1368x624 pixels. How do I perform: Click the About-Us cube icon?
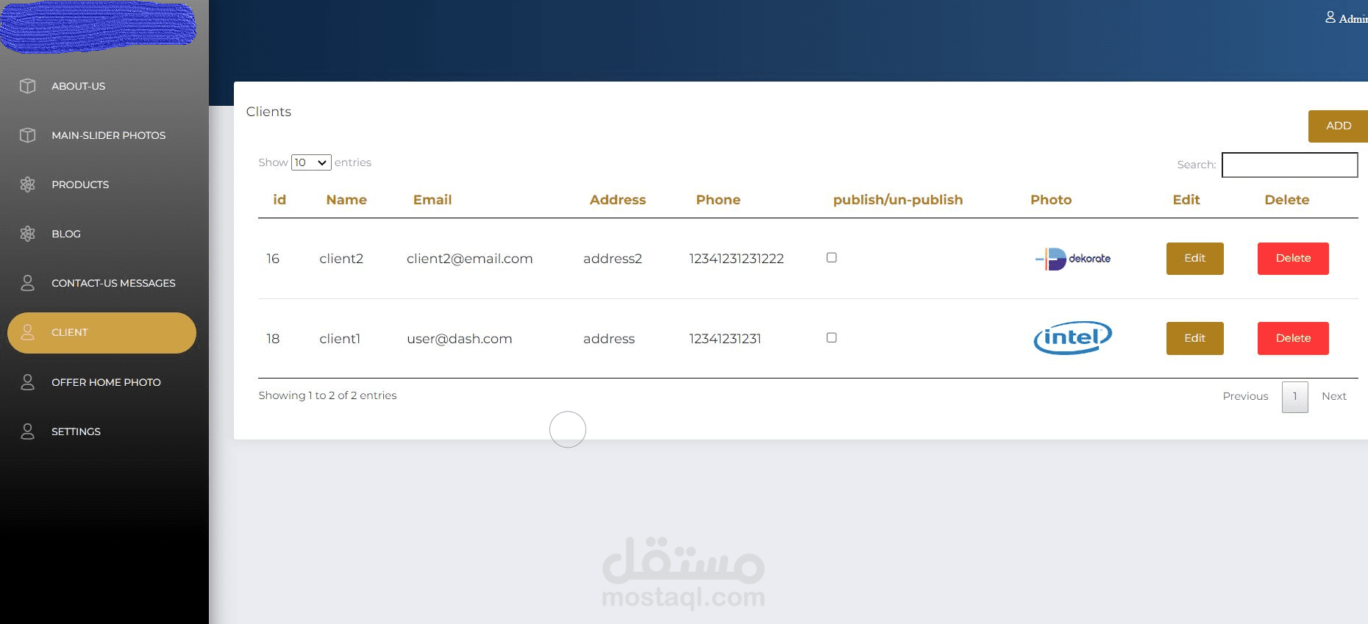click(x=28, y=86)
